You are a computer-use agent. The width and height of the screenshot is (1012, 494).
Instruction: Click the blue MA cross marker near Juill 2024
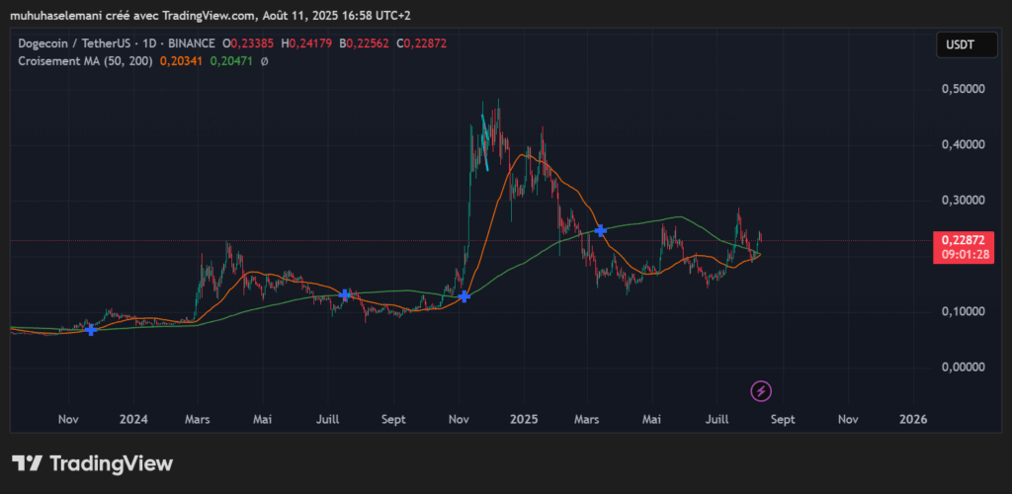click(345, 294)
